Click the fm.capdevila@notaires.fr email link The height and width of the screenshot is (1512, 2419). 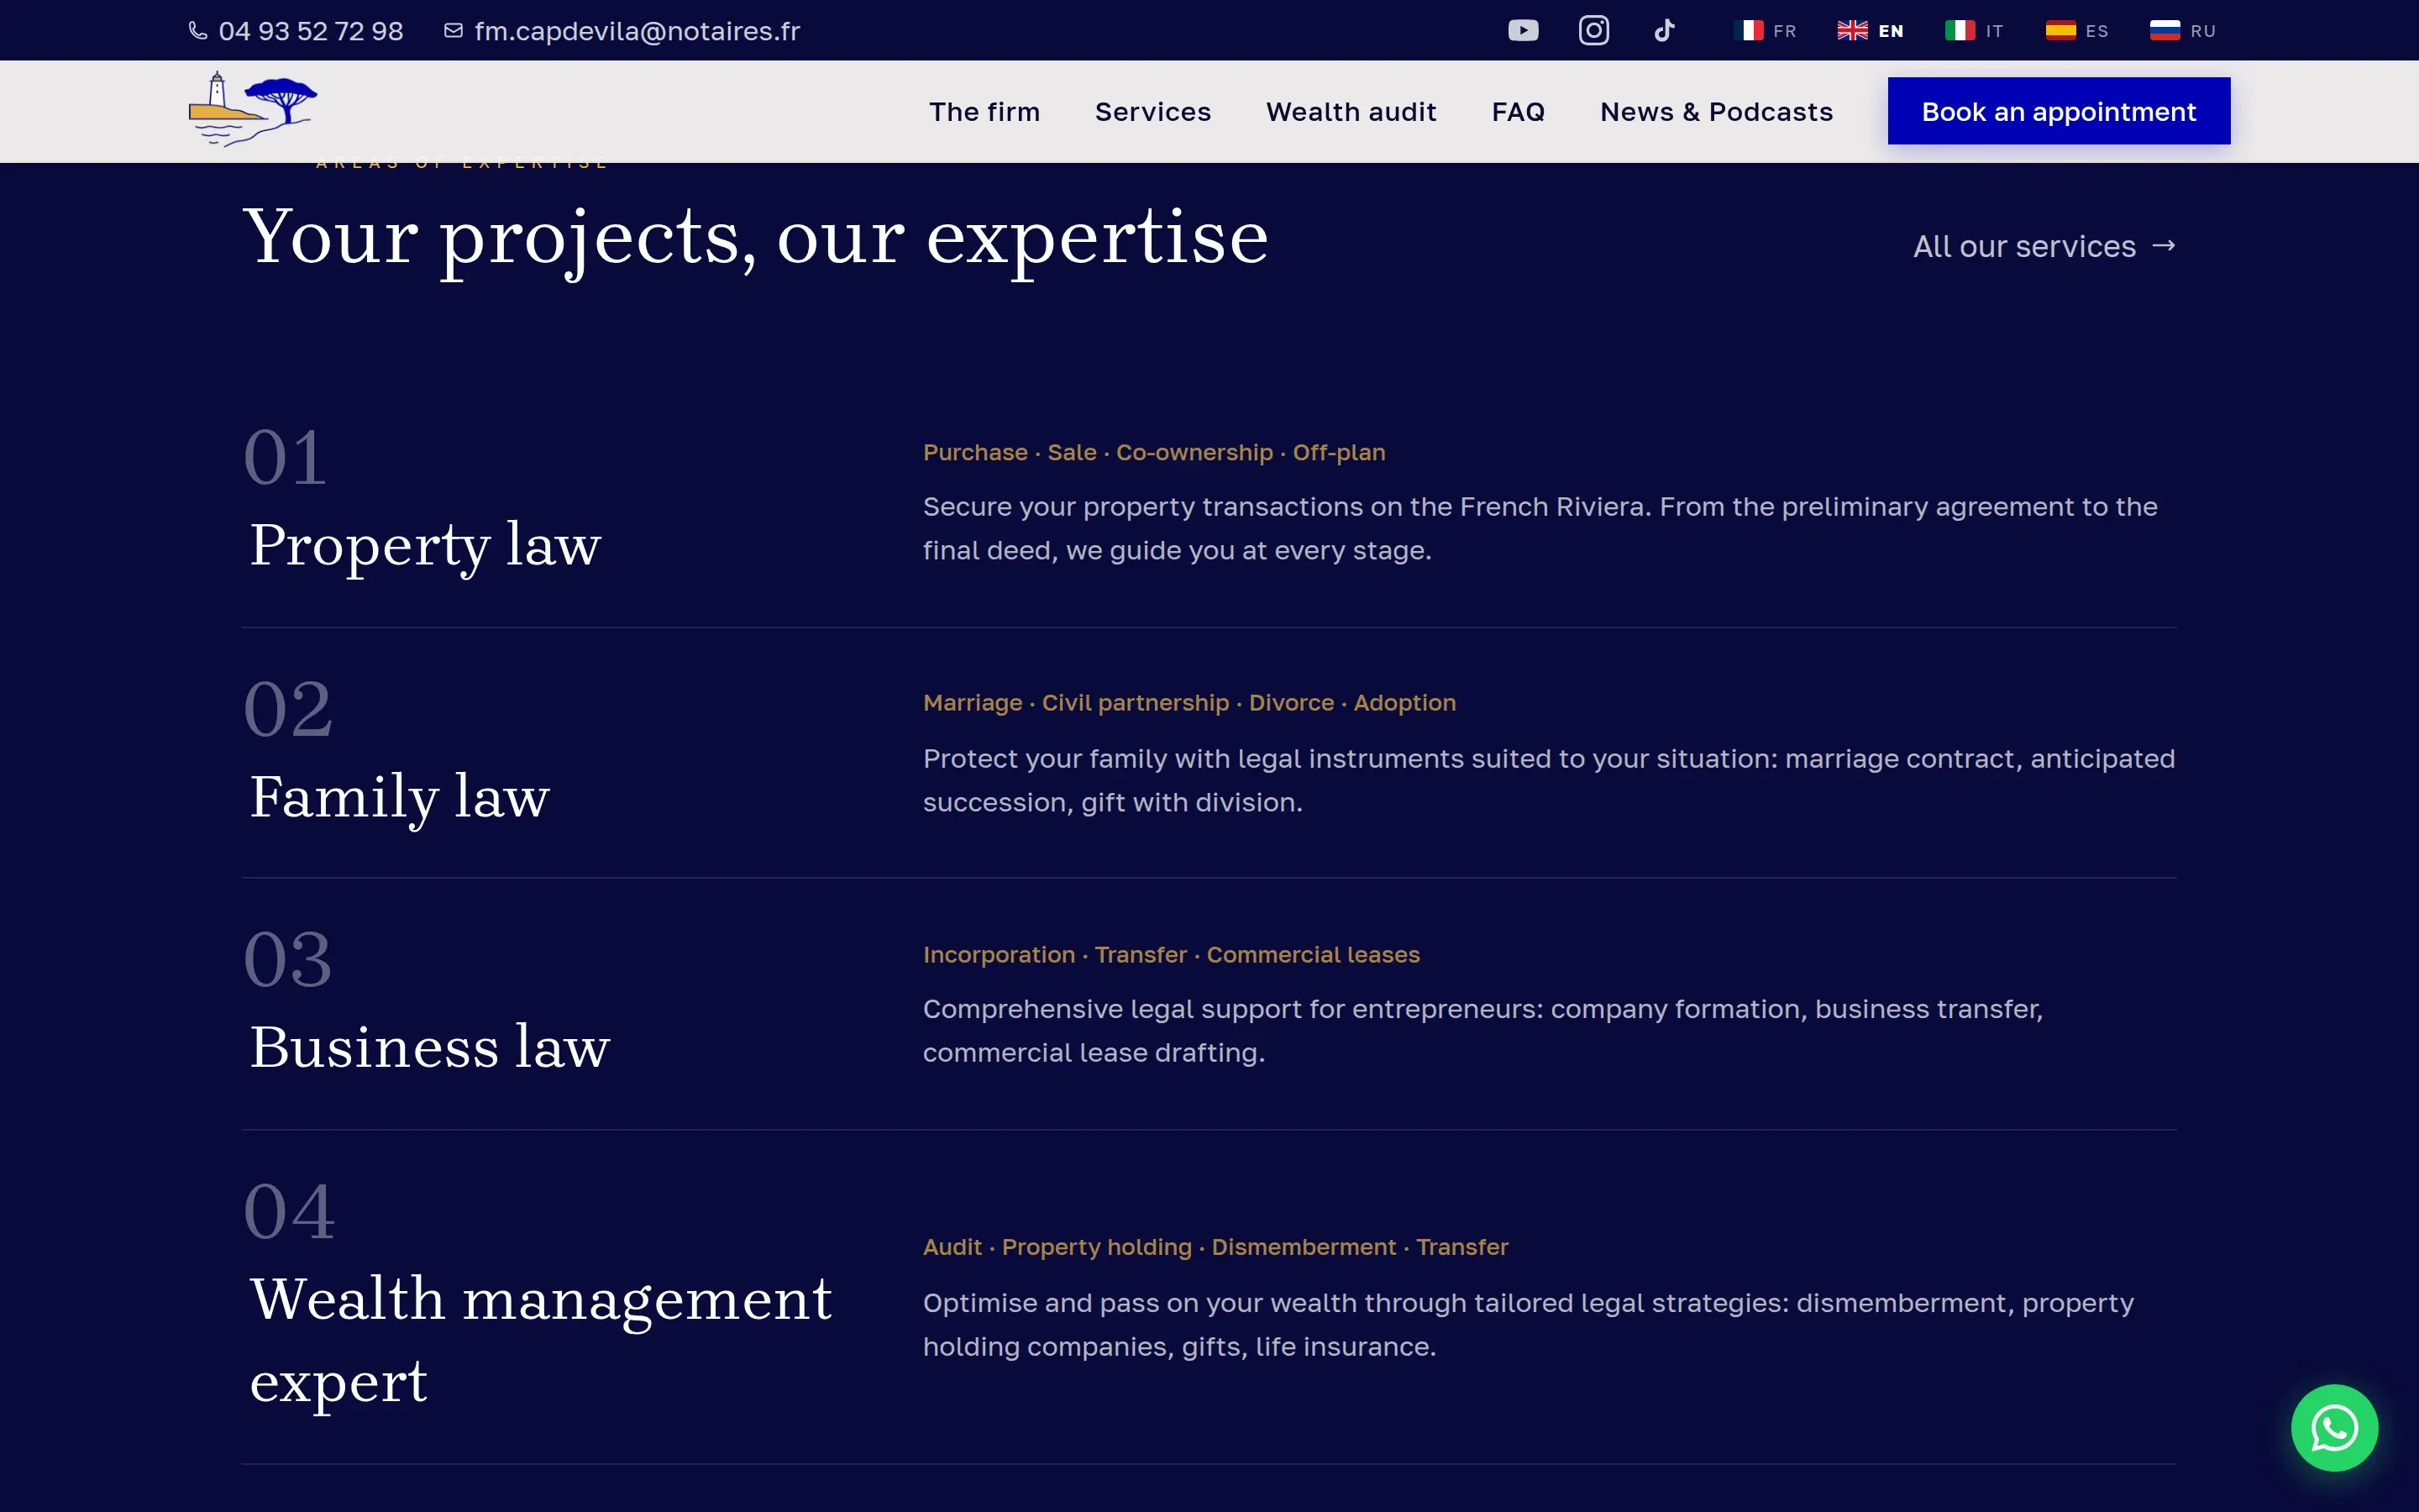click(x=637, y=31)
